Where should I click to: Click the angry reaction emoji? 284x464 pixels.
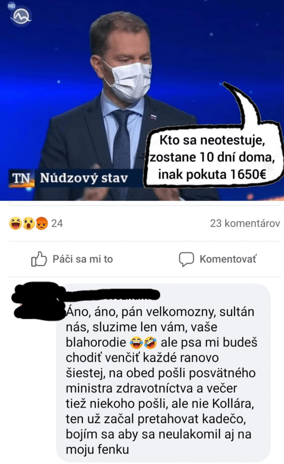coord(42,224)
